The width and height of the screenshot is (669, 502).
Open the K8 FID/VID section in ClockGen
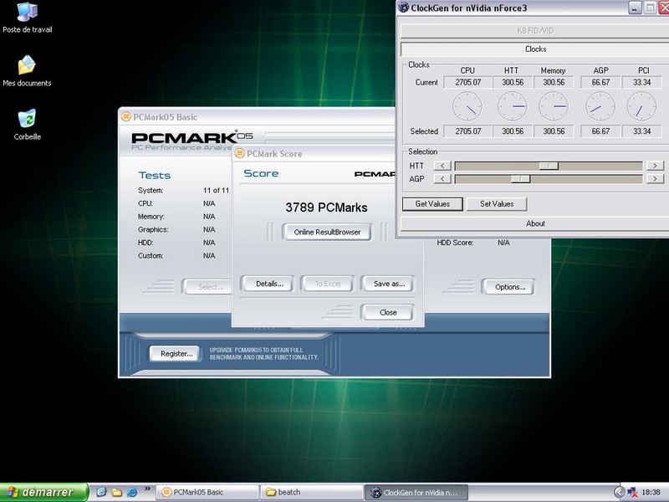[x=534, y=31]
